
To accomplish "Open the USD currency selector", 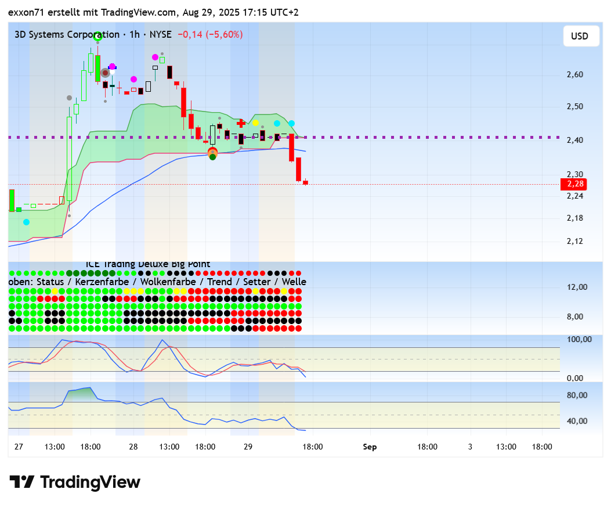I will click(x=579, y=36).
